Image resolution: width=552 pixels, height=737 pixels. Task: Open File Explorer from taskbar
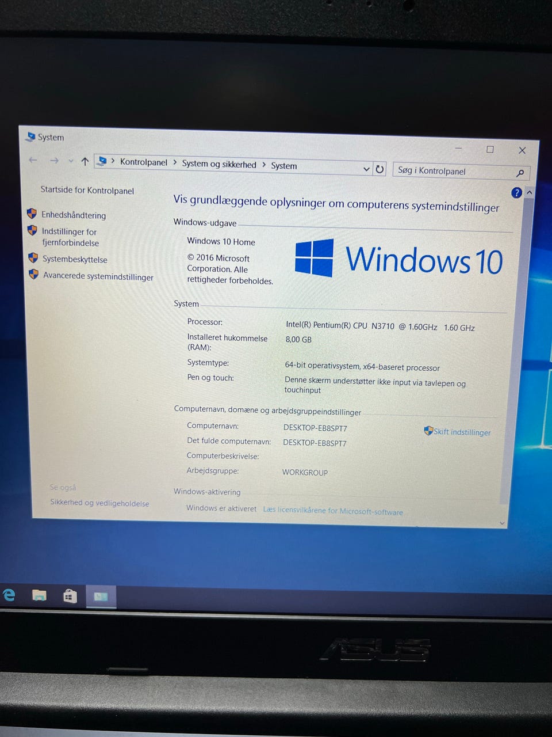pos(39,596)
